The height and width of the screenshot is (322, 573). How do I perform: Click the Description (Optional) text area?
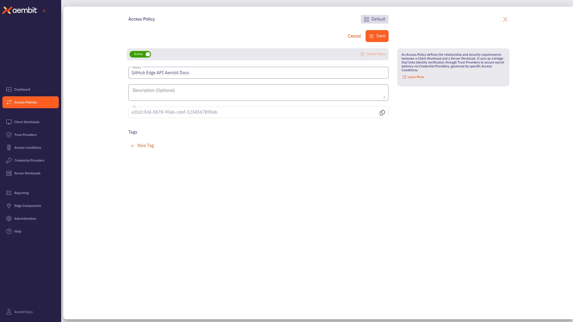258,92
